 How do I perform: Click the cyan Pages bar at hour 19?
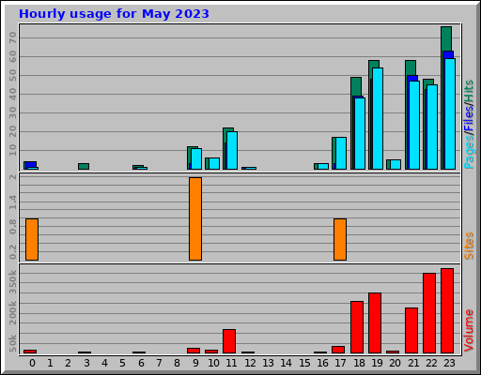tap(378, 118)
